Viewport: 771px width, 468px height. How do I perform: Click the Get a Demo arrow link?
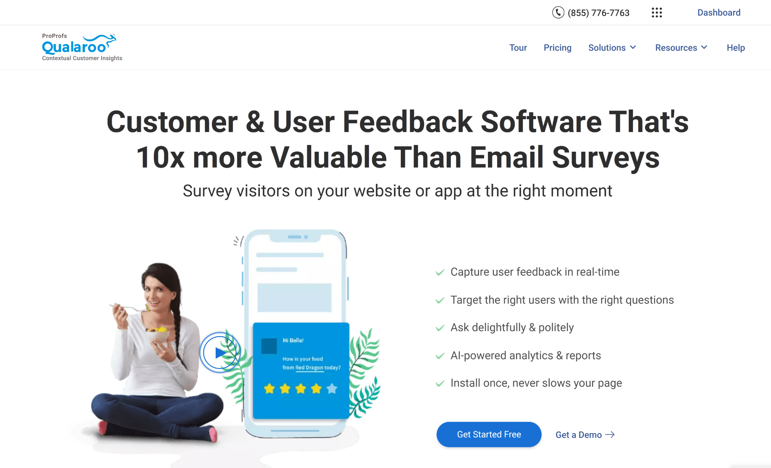pos(585,434)
